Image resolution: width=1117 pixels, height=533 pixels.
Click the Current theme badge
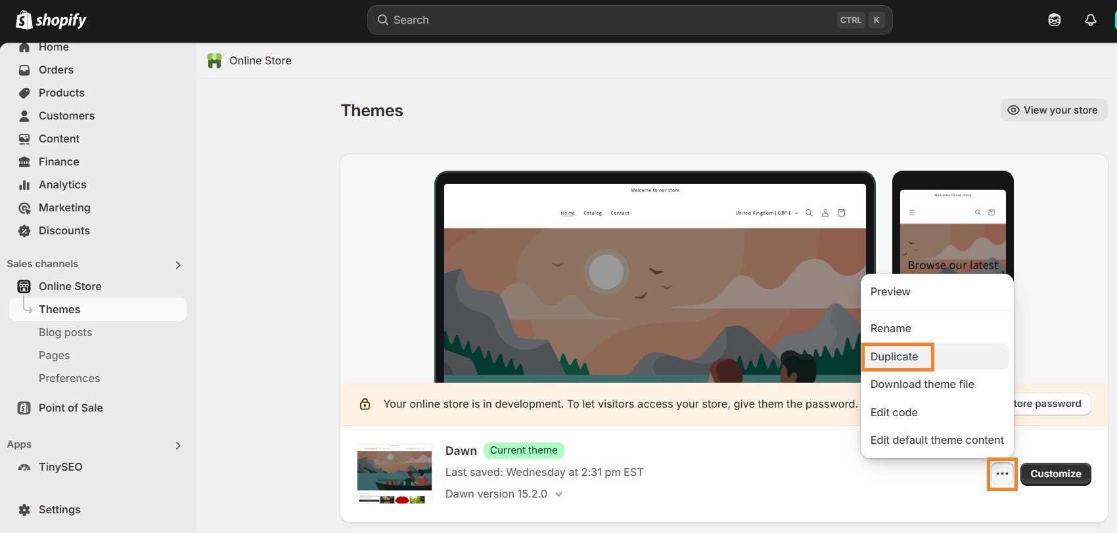pyautogui.click(x=524, y=450)
